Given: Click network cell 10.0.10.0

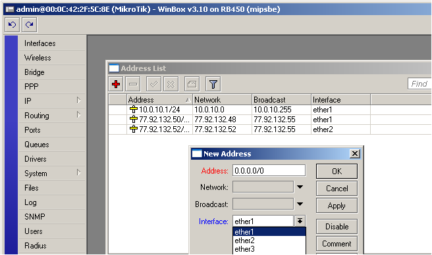Looking at the screenshot, I should coord(222,110).
